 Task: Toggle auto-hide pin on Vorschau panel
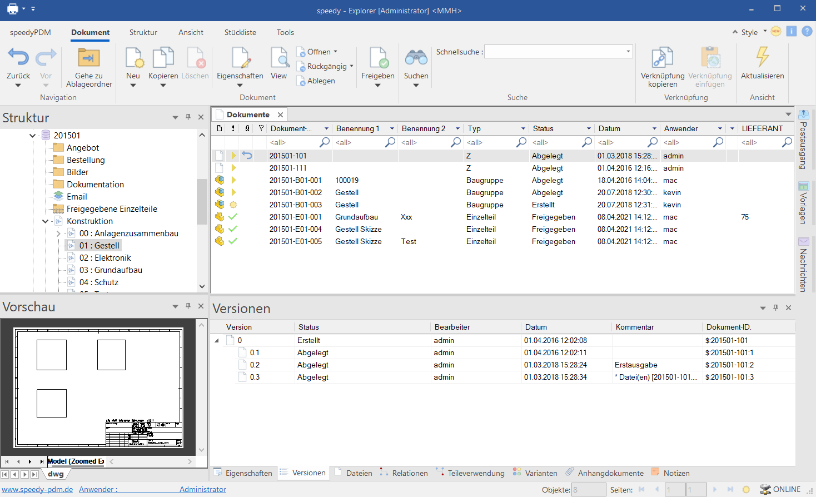point(188,306)
